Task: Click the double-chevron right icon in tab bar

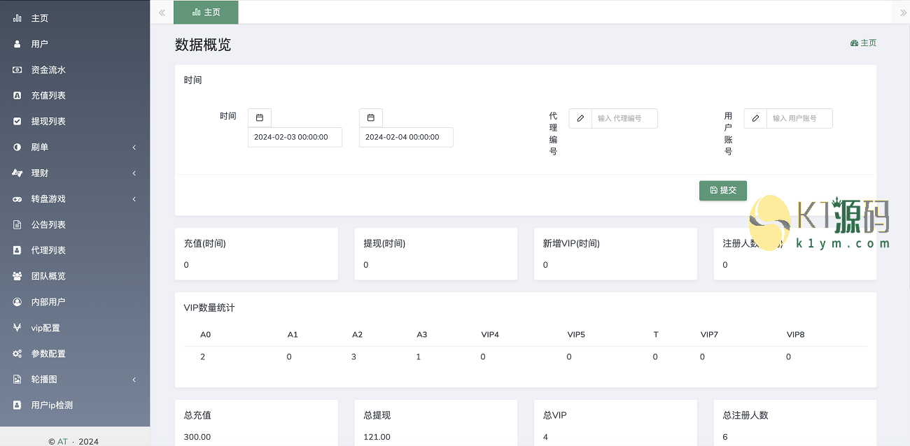Action: 903,13
